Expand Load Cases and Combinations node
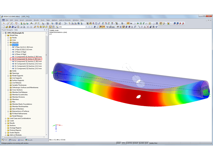 pyautogui.click(x=6, y=118)
